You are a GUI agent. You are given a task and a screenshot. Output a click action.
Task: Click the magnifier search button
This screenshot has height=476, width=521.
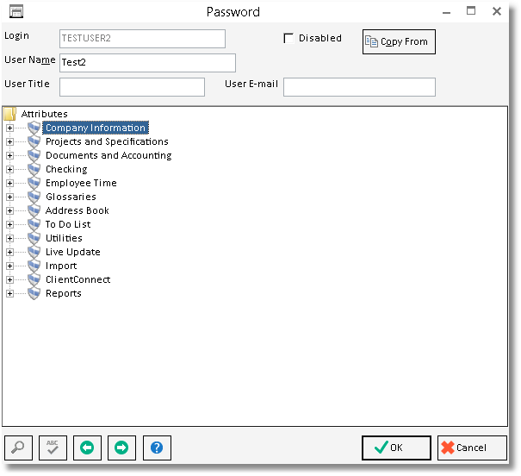19,448
